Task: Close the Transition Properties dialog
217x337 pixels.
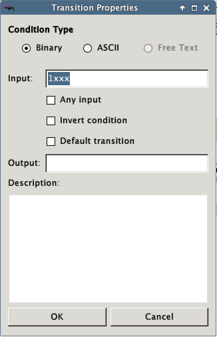Action: pyautogui.click(x=206, y=8)
